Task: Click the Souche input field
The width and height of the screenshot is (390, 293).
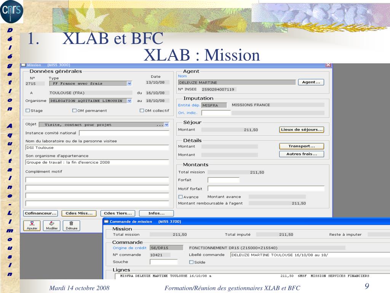Action: click(x=164, y=262)
